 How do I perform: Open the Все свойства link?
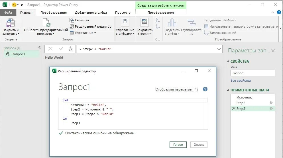coord(241,81)
